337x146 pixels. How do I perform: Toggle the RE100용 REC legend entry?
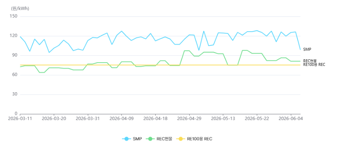(x=194, y=139)
